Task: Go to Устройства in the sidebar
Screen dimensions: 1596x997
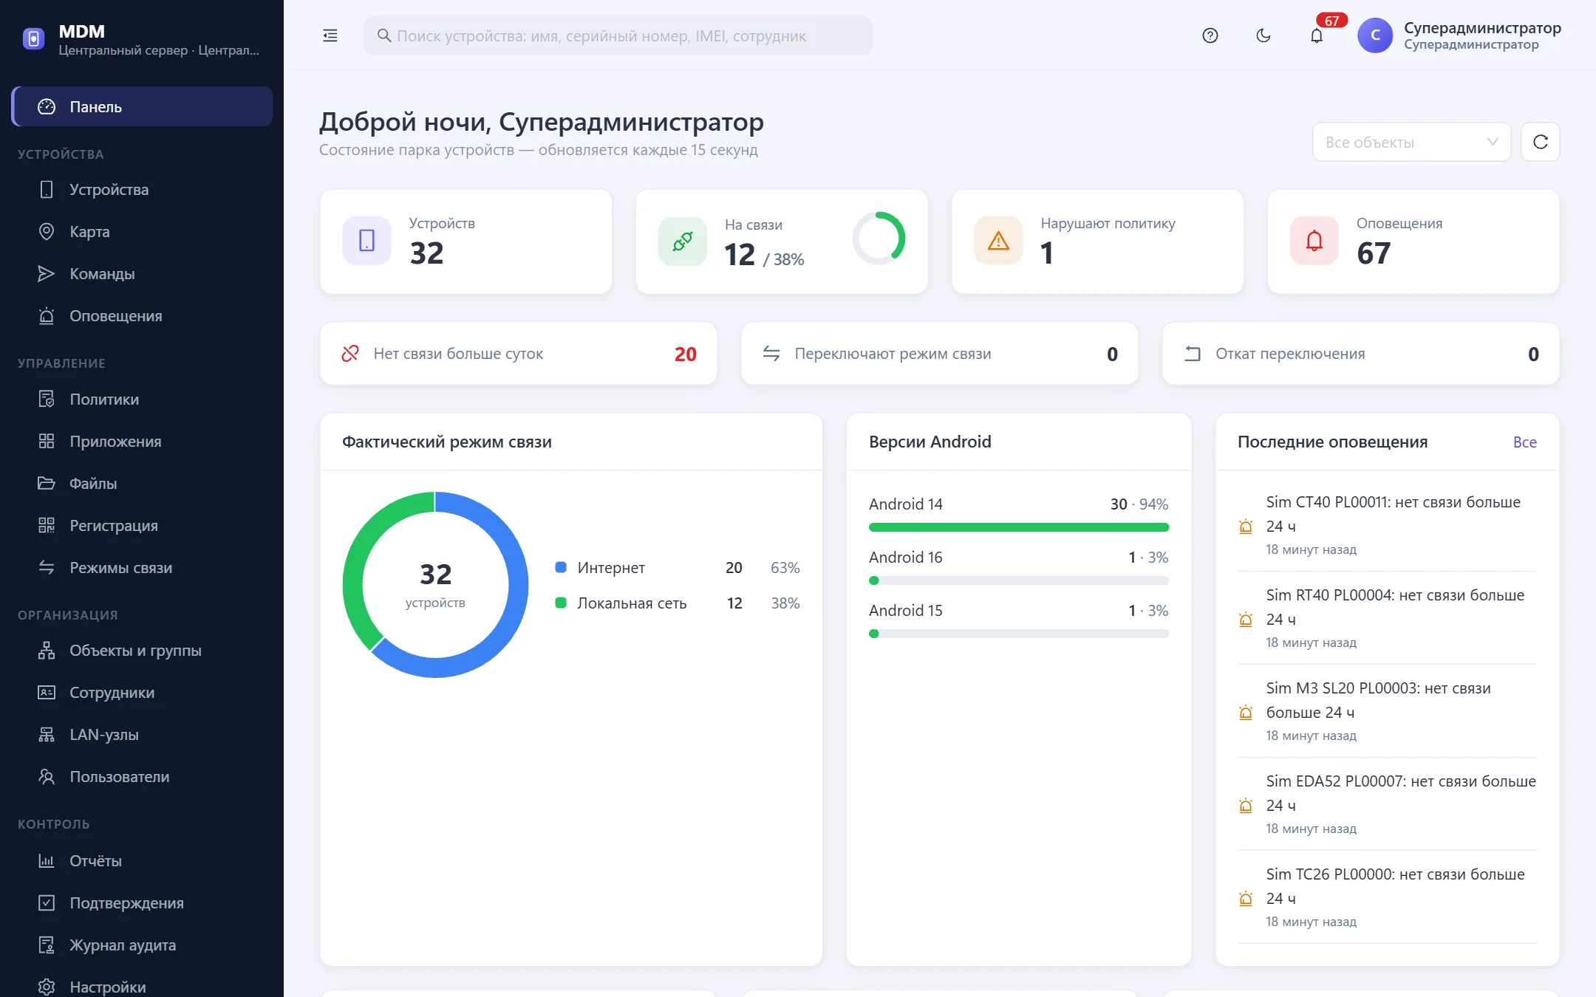Action: point(142,190)
